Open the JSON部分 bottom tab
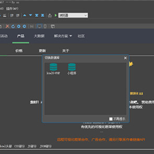Image resolution: width=154 pixels, height=154 pixels. click(45, 146)
